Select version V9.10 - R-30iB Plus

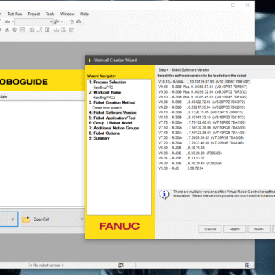(x=203, y=97)
